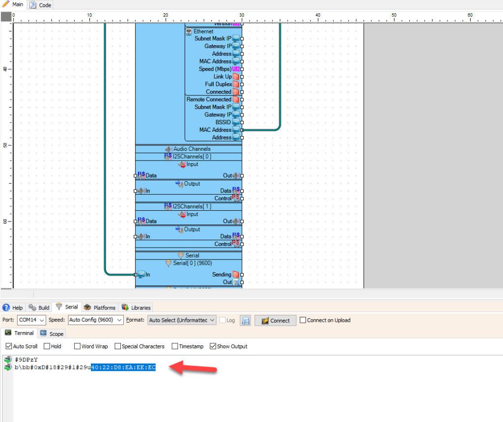Click the Serial Sending pin icon

[x=236, y=275]
